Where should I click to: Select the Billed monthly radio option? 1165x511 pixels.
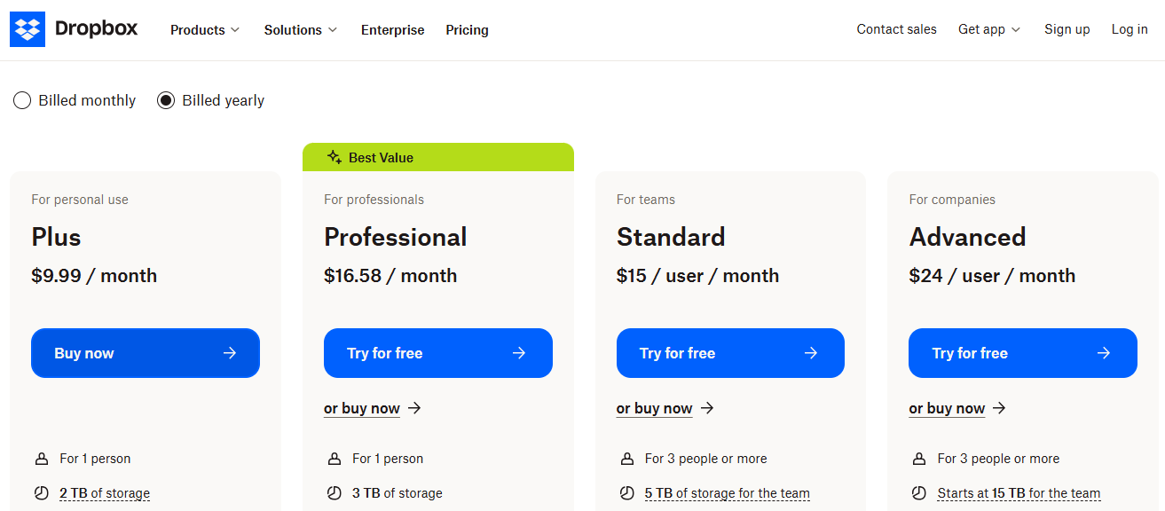tap(22, 100)
